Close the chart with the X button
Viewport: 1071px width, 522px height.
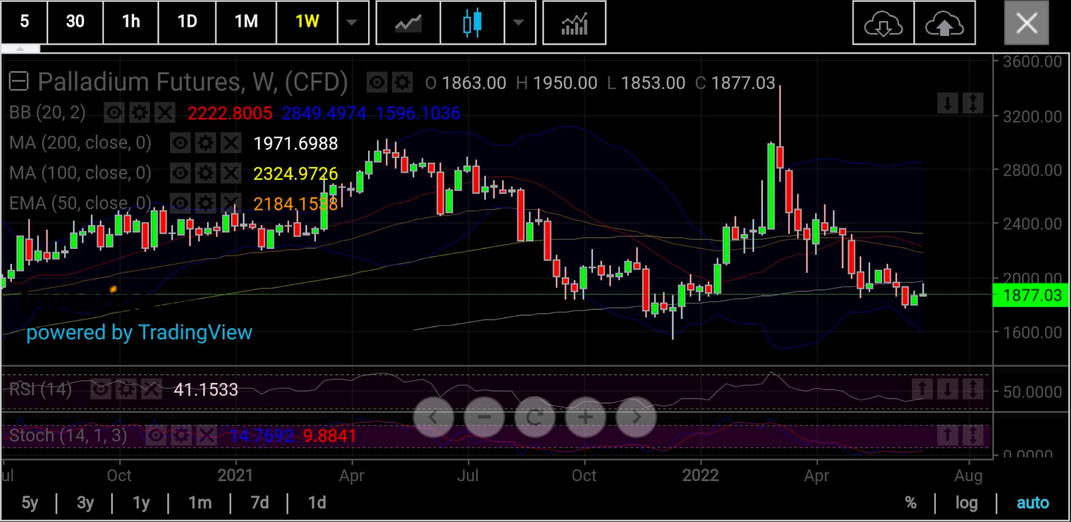pos(1027,23)
